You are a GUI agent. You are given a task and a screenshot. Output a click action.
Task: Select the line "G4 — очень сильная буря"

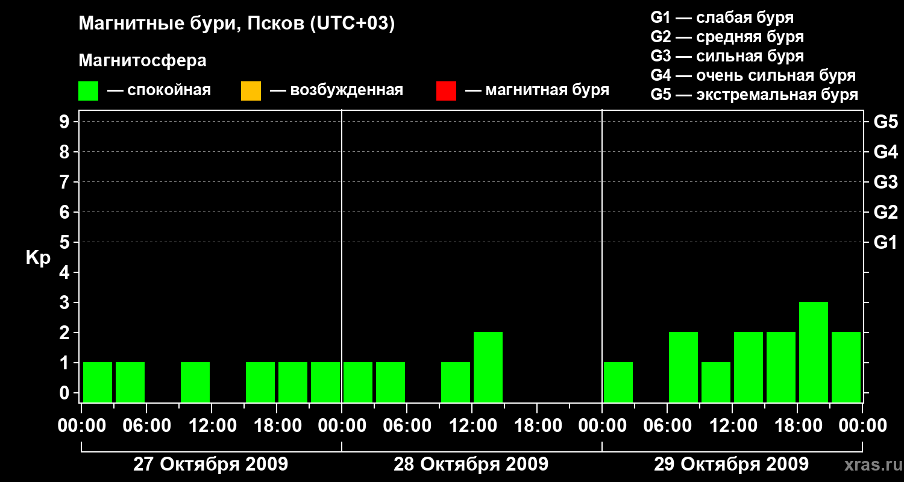coord(753,75)
